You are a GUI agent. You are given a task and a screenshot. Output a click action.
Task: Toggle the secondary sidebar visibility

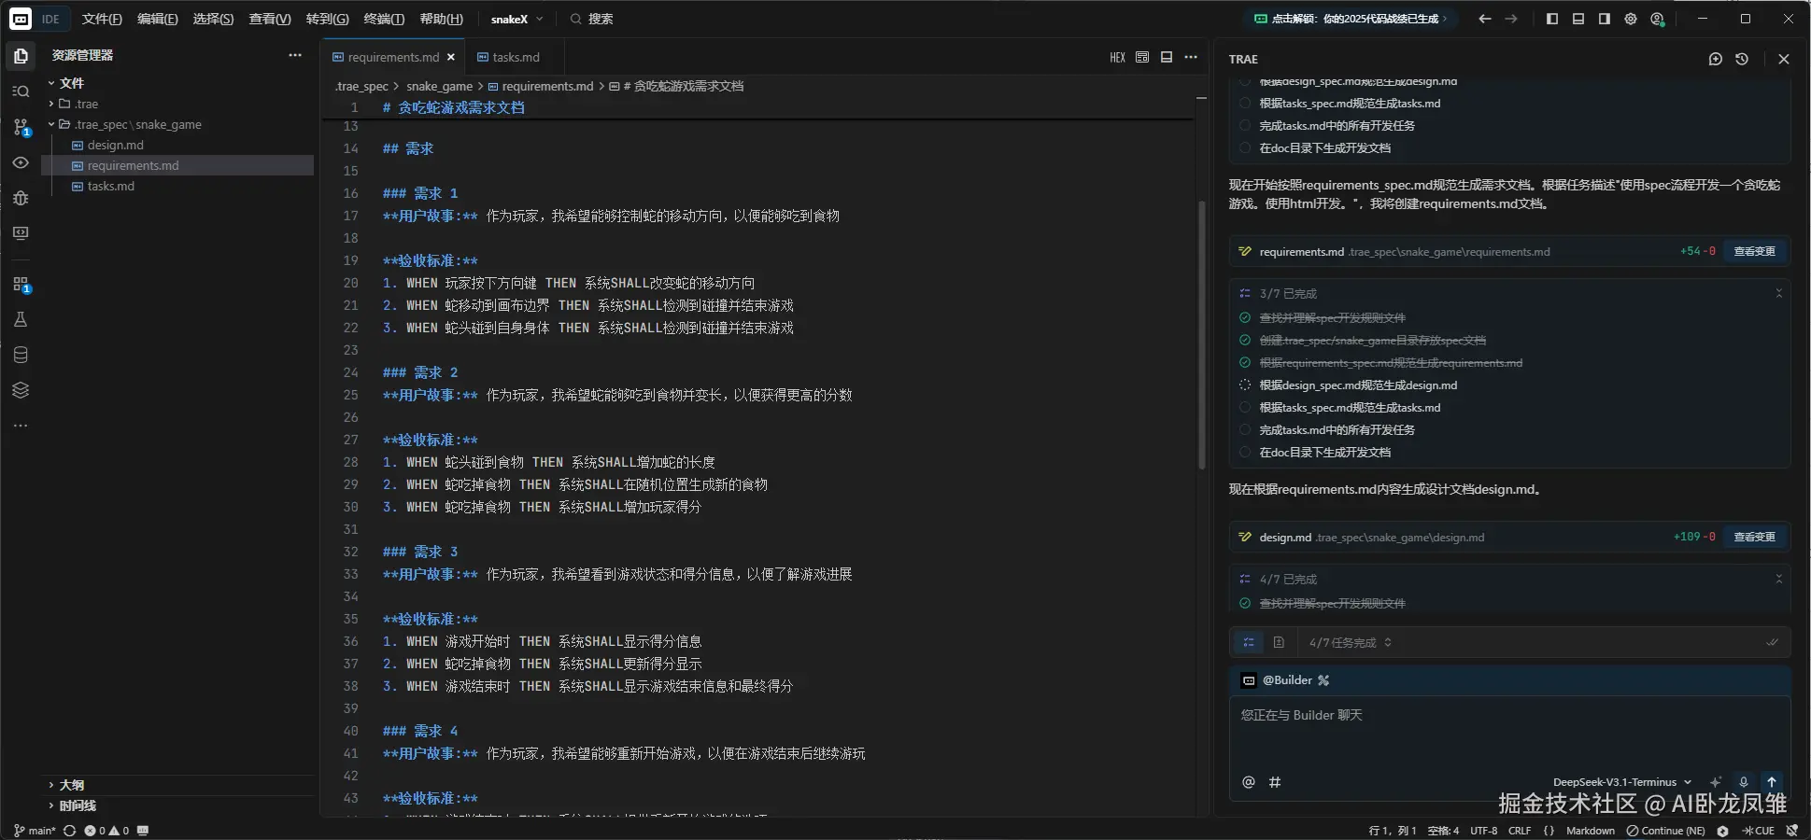(1605, 19)
